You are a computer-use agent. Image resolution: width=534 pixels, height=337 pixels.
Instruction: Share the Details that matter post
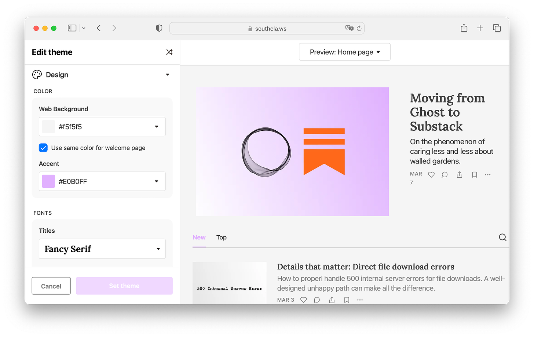(x=332, y=300)
